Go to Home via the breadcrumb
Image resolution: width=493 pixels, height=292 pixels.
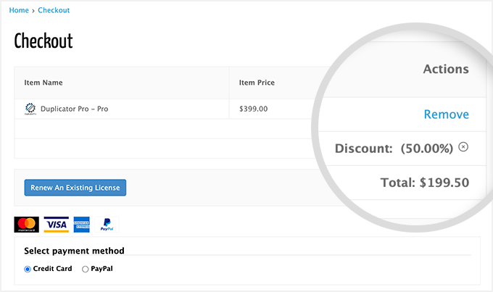pos(19,11)
